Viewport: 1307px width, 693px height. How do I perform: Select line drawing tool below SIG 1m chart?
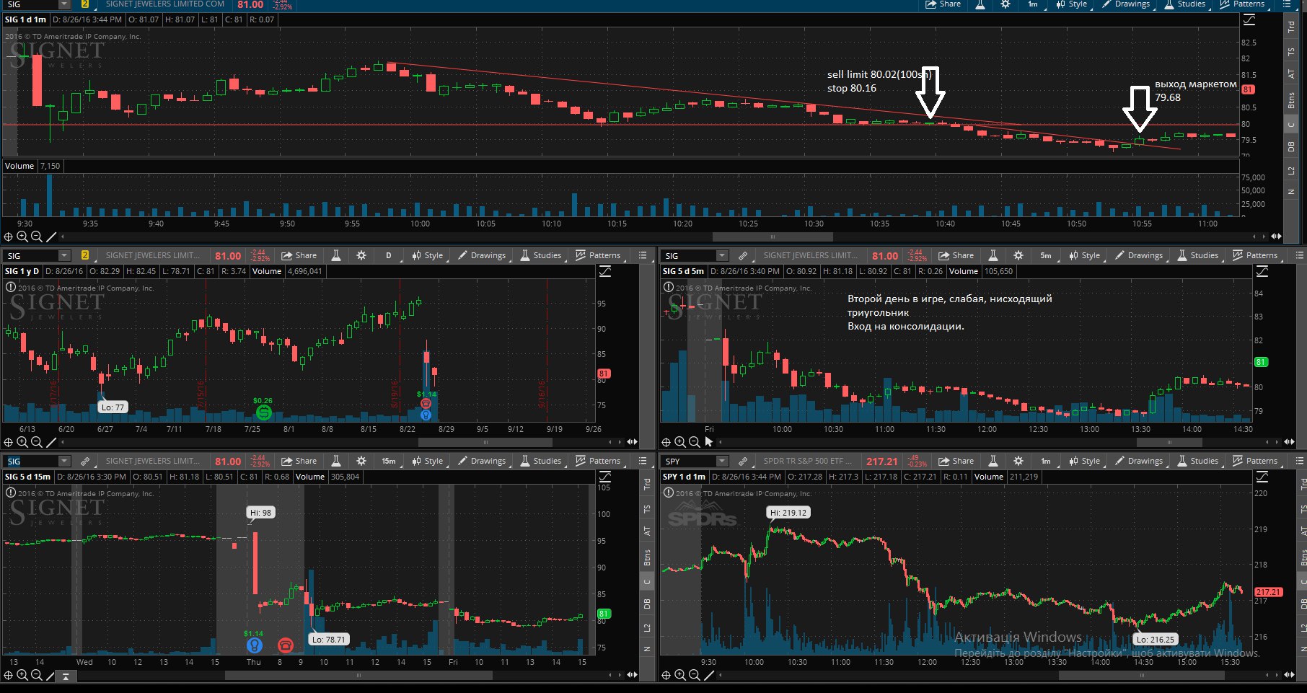[50, 237]
